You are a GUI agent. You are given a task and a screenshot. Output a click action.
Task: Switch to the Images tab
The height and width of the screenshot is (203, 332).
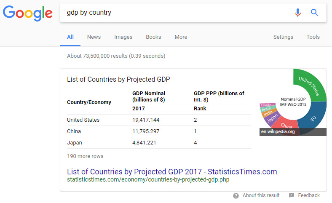coord(123,37)
